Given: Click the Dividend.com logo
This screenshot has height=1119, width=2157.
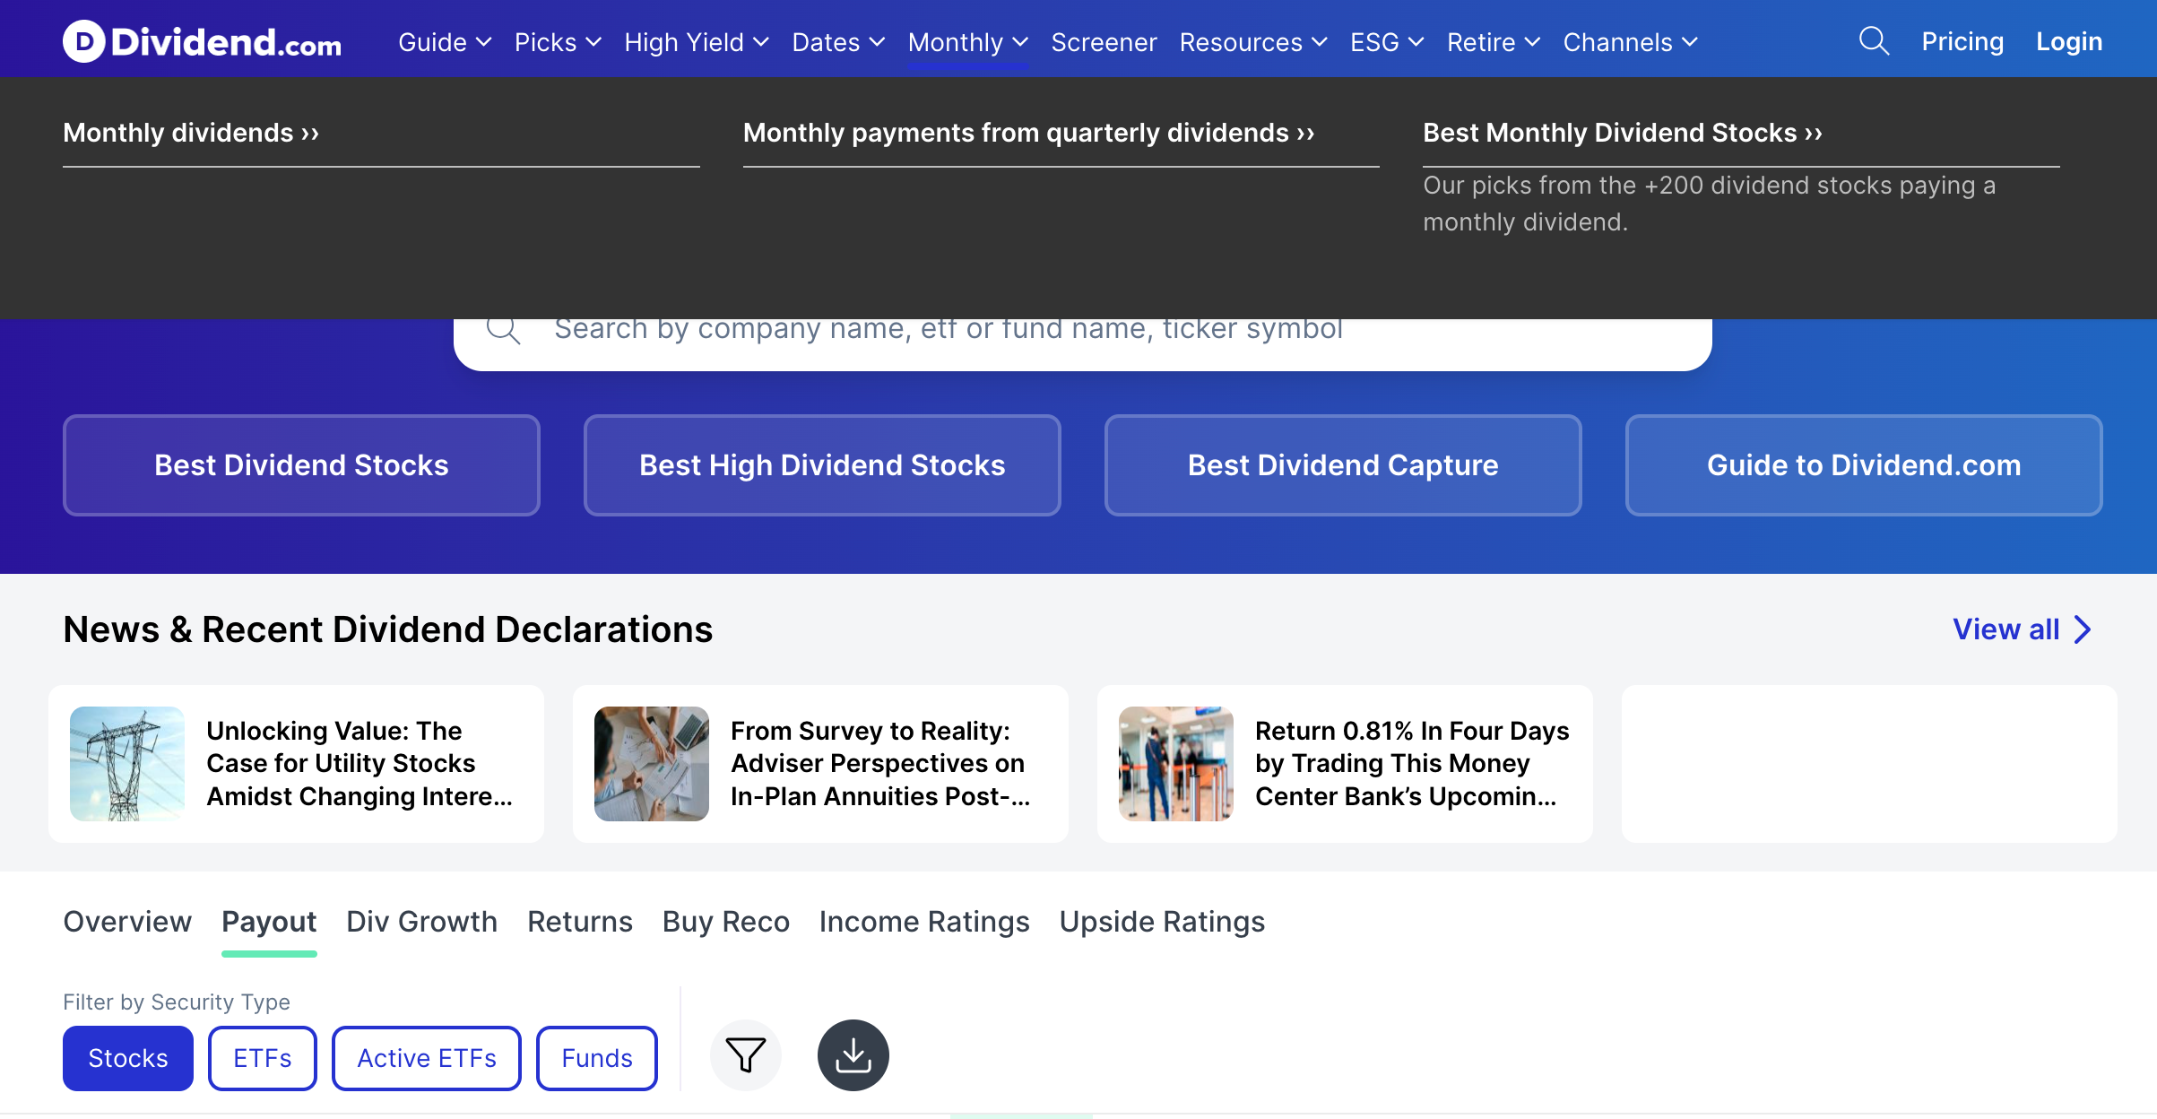Looking at the screenshot, I should click(x=202, y=41).
